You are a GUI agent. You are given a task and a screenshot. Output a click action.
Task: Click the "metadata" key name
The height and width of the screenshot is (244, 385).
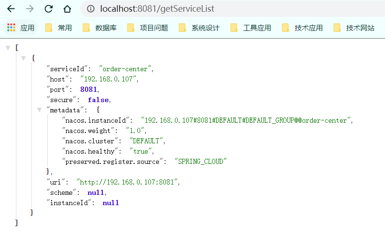point(65,110)
